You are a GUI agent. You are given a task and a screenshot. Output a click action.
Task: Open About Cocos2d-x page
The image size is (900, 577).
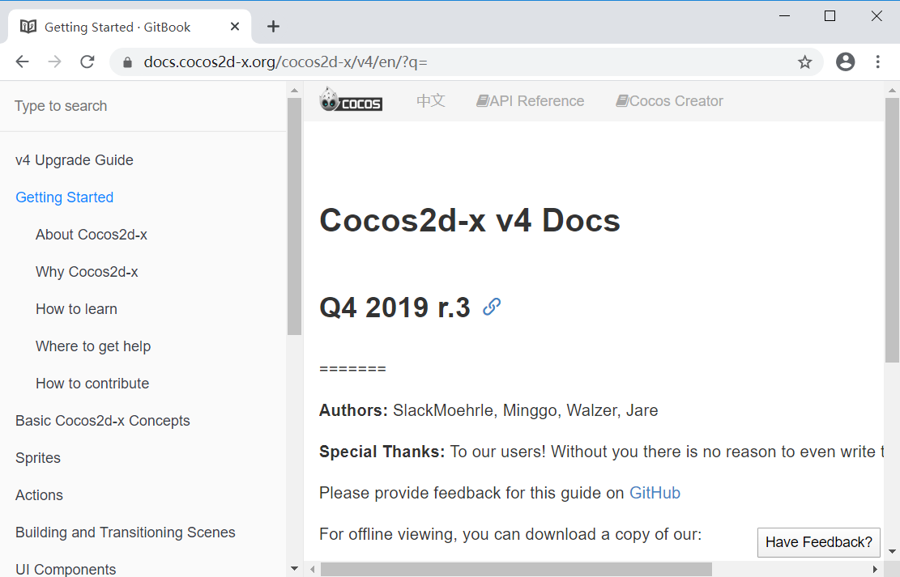click(x=92, y=235)
